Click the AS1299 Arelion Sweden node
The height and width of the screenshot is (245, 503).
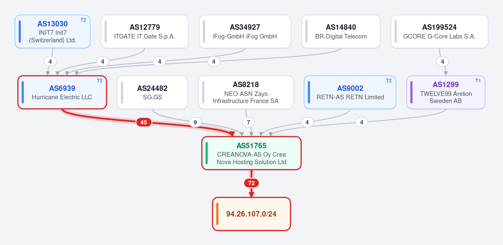(x=446, y=92)
